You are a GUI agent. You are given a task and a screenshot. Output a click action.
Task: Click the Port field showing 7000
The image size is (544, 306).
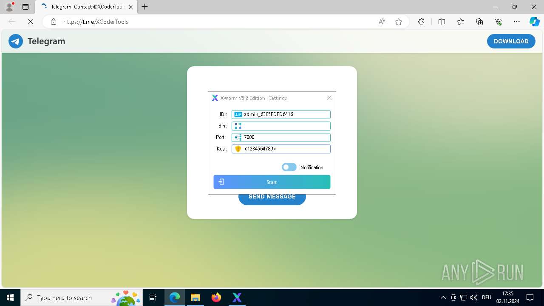[x=281, y=137]
